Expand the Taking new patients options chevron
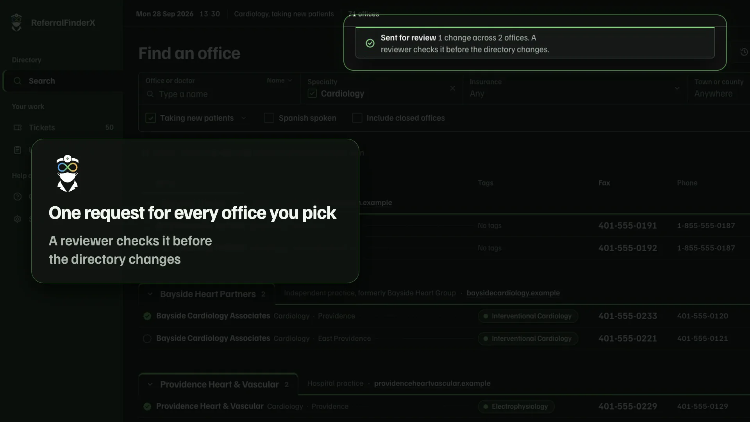The height and width of the screenshot is (422, 750). click(x=244, y=118)
